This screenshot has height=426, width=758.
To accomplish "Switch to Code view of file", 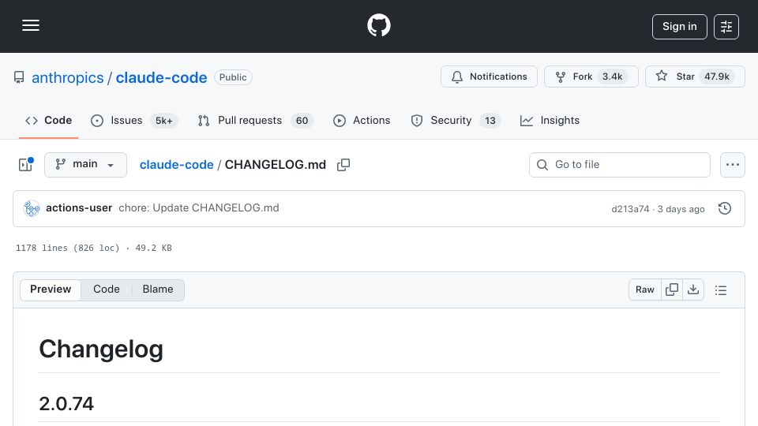I will point(107,290).
